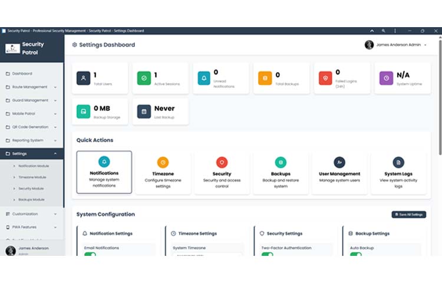Viewport: 442px width, 283px height.
Task: Click the System Logs document icon
Action: (x=398, y=162)
